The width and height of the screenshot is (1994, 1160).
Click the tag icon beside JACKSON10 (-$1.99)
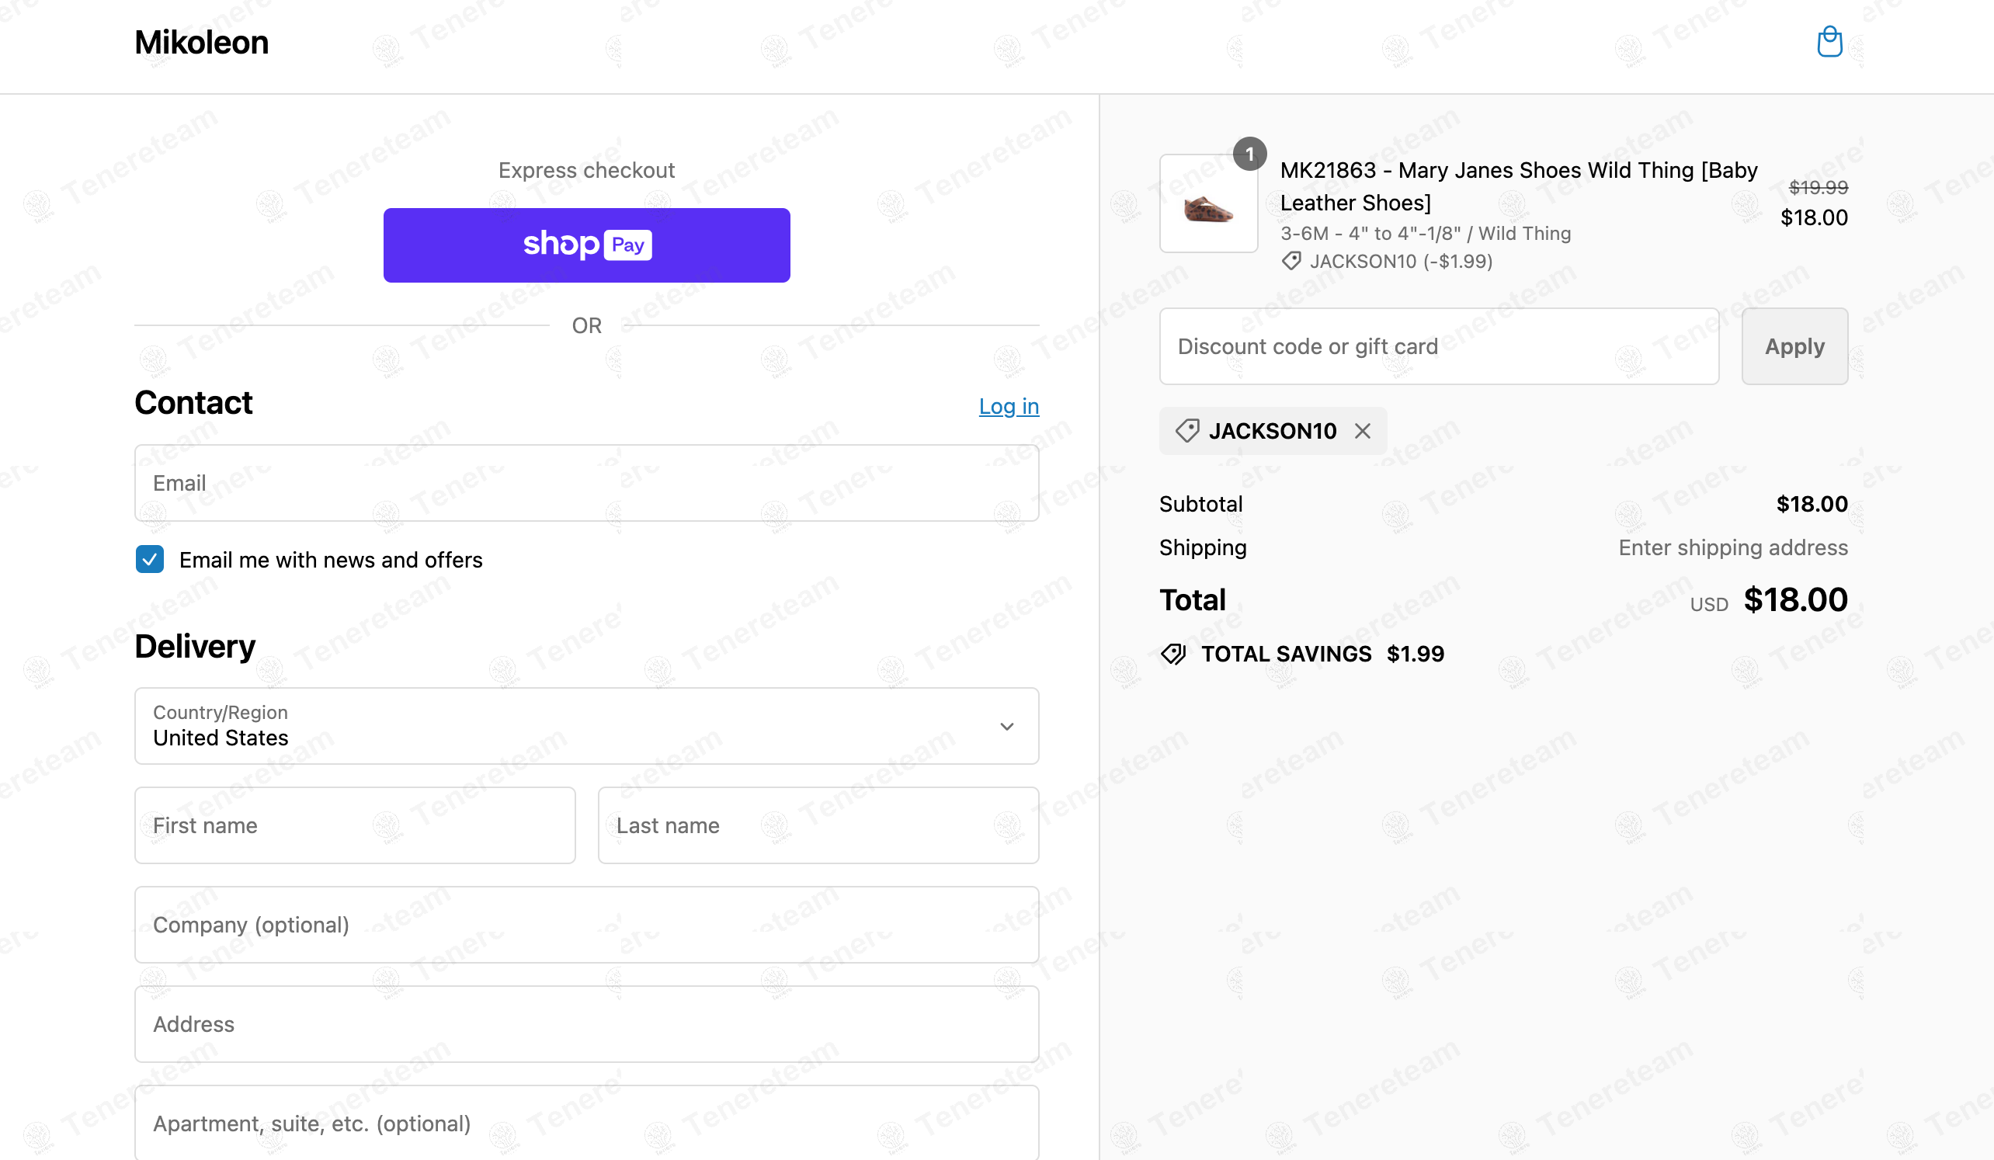(x=1291, y=261)
